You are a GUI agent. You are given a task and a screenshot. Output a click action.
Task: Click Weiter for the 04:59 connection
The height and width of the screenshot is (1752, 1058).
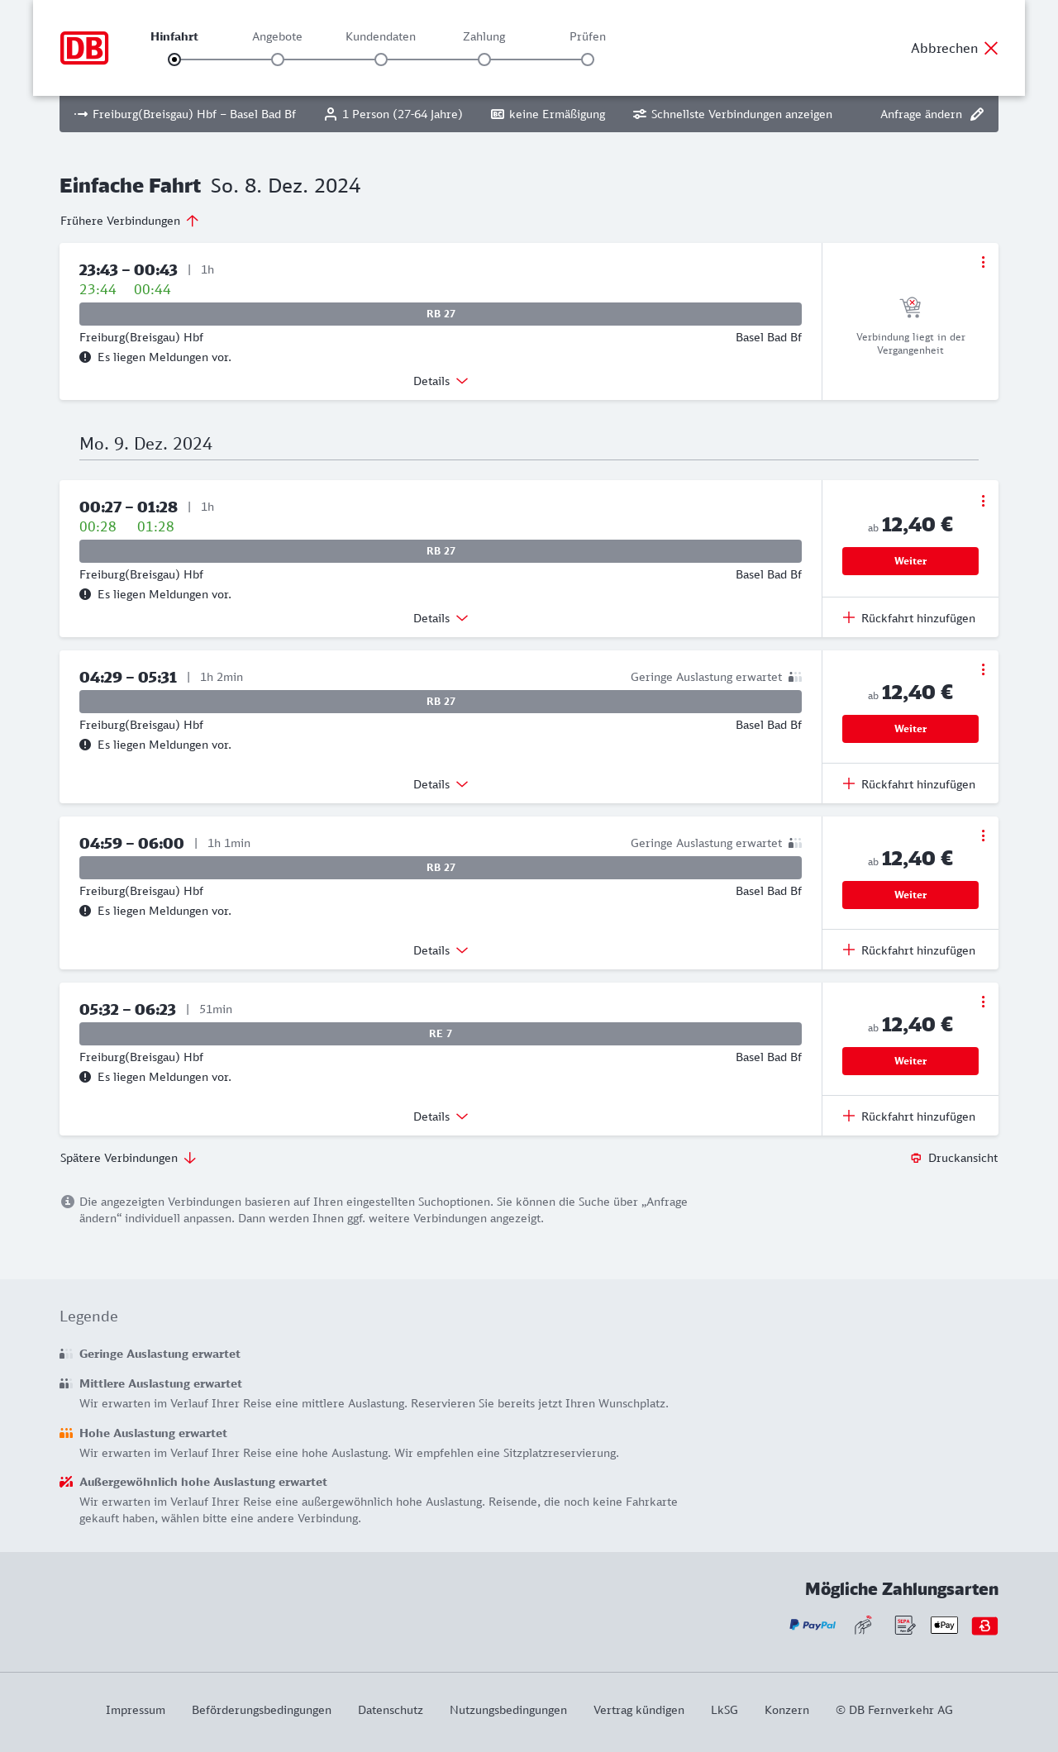click(910, 895)
